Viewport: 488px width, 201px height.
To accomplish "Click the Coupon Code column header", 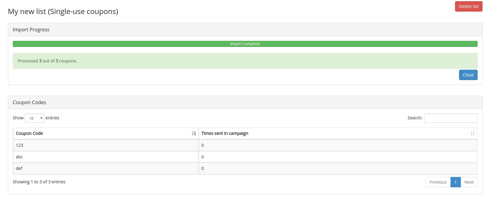I will pos(106,133).
